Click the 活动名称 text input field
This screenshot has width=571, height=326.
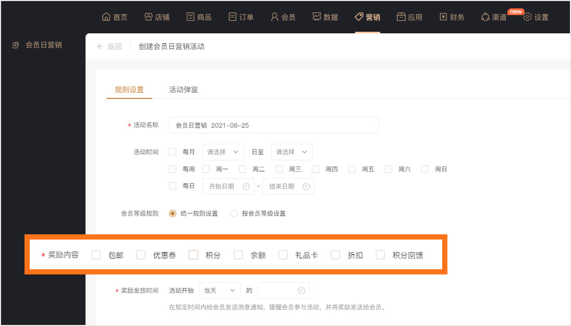click(x=274, y=125)
